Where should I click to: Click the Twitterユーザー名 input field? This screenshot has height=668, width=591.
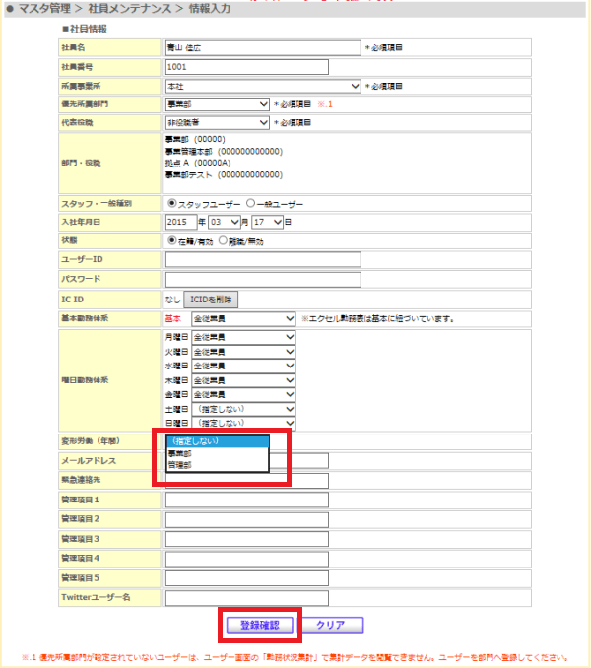[247, 598]
